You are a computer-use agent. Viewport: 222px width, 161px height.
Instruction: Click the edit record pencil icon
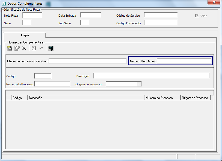[17, 48]
